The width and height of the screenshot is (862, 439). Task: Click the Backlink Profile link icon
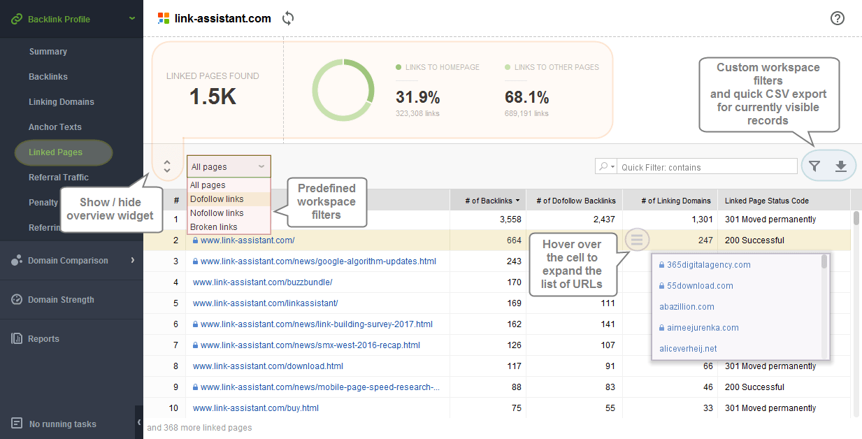[17, 19]
